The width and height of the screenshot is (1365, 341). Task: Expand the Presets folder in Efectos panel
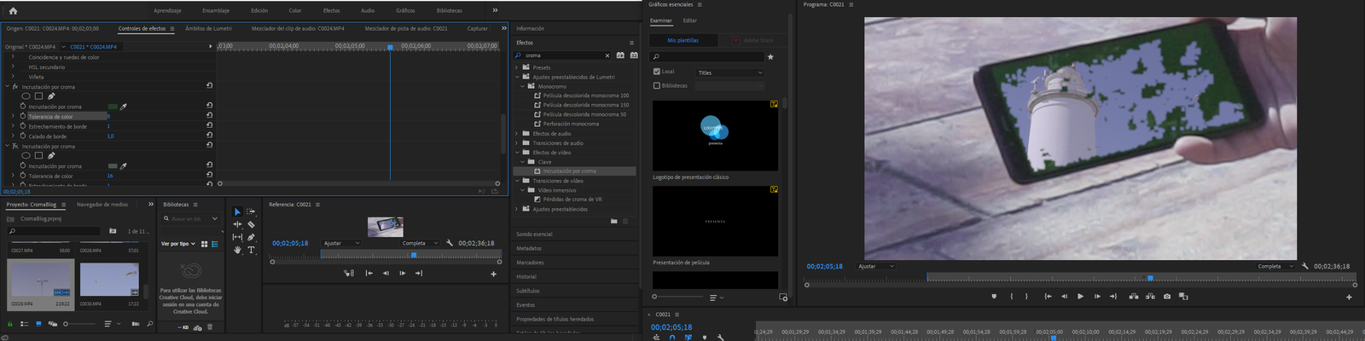[517, 67]
